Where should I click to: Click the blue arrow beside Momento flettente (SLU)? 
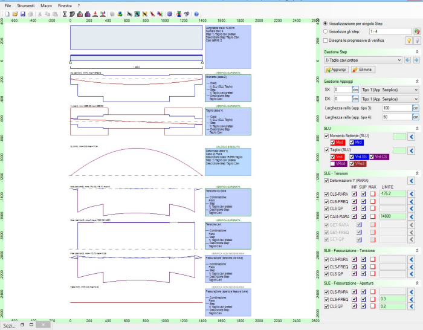point(412,137)
